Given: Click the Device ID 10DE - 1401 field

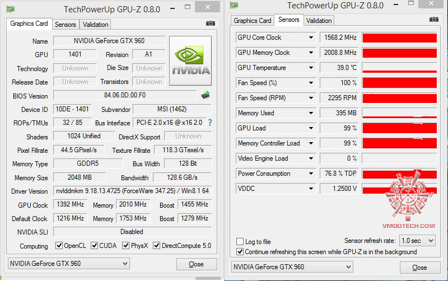Looking at the screenshot, I should (x=72, y=109).
